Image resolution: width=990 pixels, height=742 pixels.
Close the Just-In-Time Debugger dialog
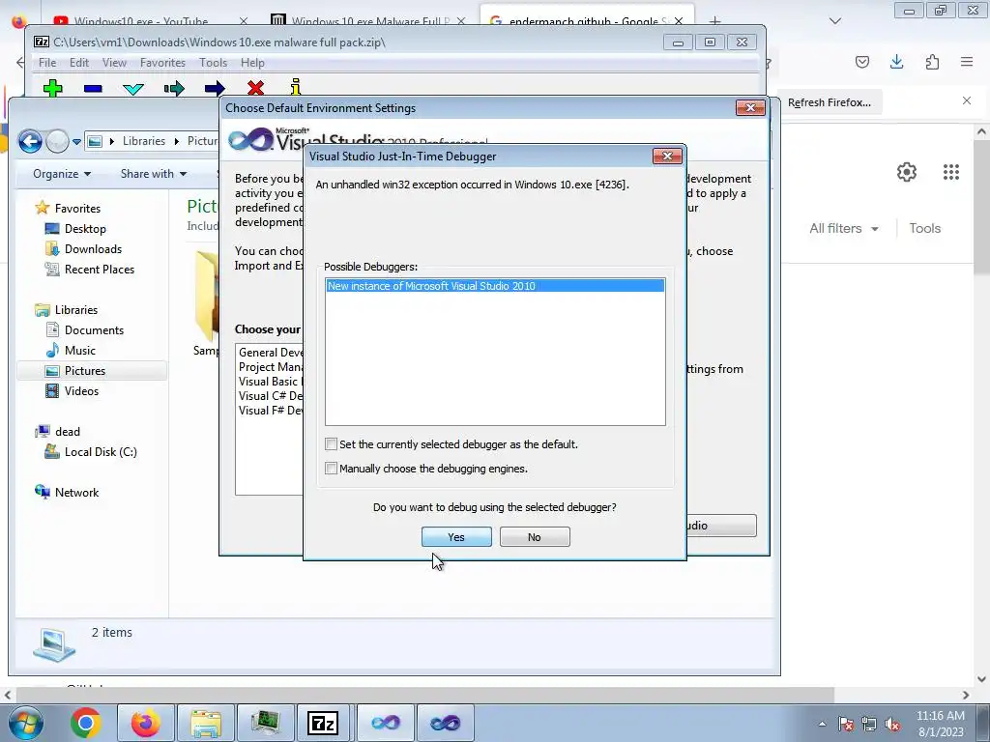(x=667, y=156)
